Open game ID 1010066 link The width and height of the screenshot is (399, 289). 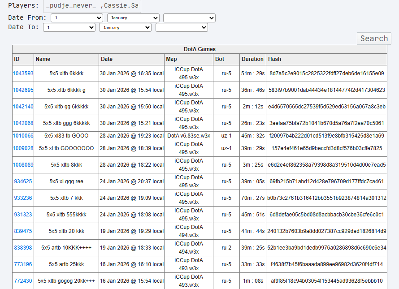(23, 136)
